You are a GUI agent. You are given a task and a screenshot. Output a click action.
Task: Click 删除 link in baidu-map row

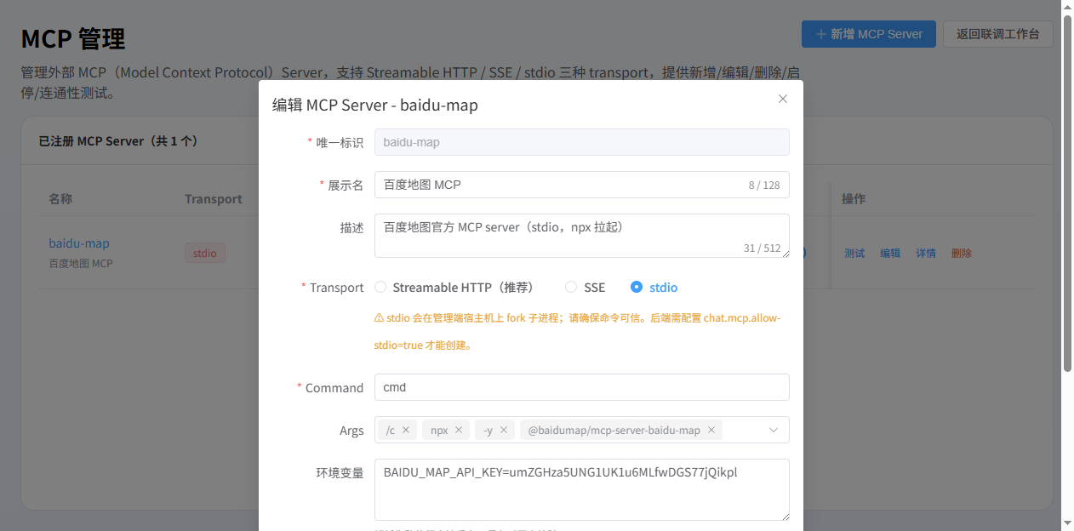point(962,253)
